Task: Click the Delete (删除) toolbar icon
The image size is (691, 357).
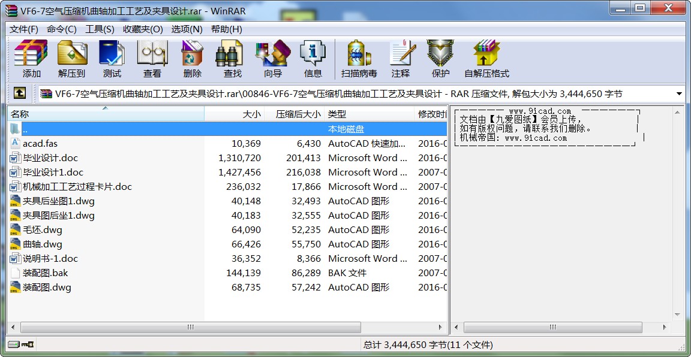Action: tap(192, 59)
